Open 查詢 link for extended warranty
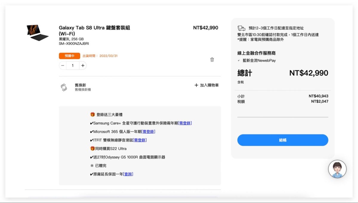This screenshot has height=203, width=358. tap(128, 174)
